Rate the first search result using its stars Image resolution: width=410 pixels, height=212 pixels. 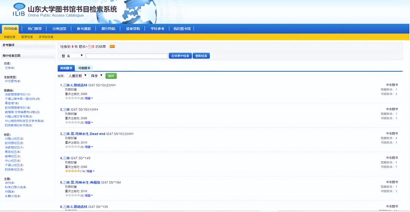coord(73,98)
